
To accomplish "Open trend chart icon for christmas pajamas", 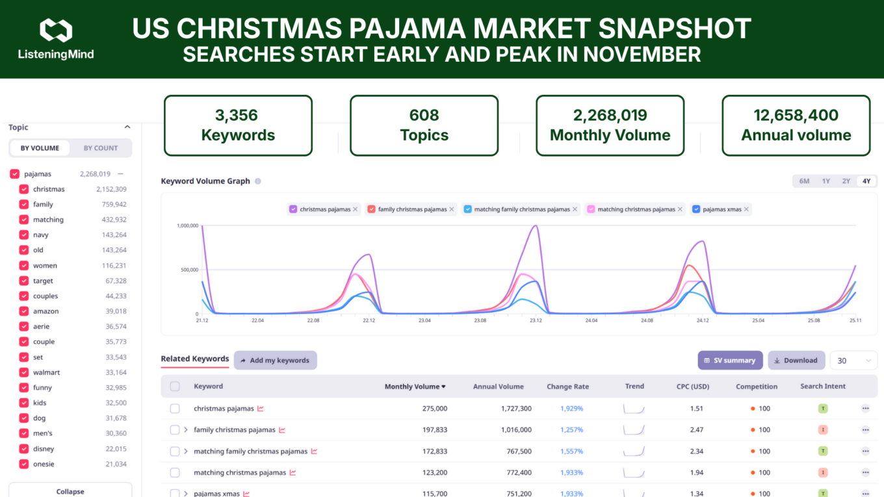I will tap(261, 409).
